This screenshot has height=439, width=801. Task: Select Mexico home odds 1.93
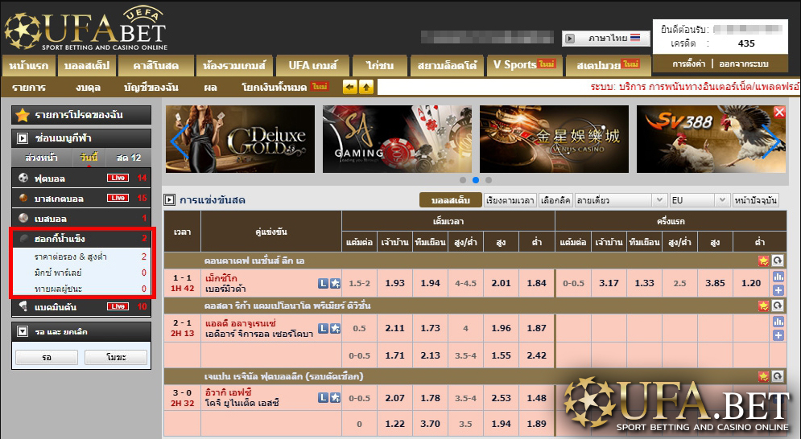395,283
